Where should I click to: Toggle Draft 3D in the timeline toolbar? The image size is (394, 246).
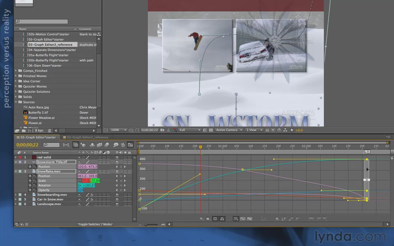[x=83, y=145]
